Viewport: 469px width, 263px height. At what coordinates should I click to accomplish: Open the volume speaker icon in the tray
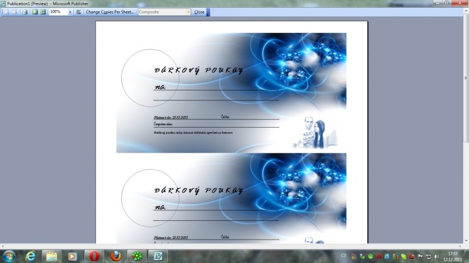point(436,256)
